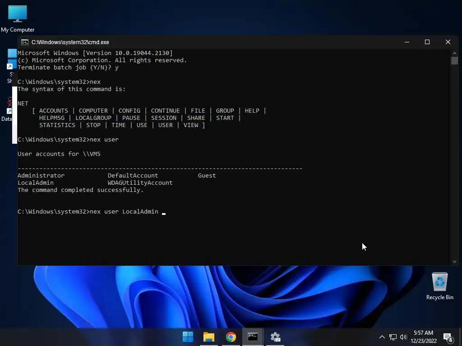Click the 5:57 AM clock
The image size is (462, 346).
tap(423, 333)
